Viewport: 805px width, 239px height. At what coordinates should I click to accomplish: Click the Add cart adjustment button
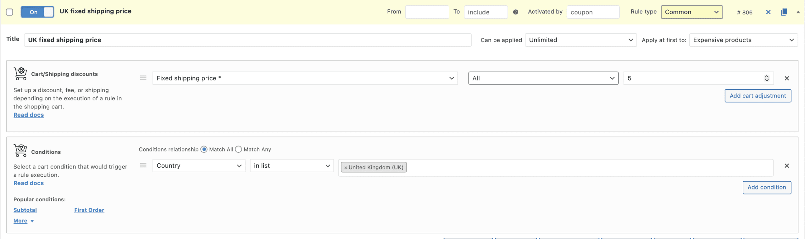pos(758,96)
